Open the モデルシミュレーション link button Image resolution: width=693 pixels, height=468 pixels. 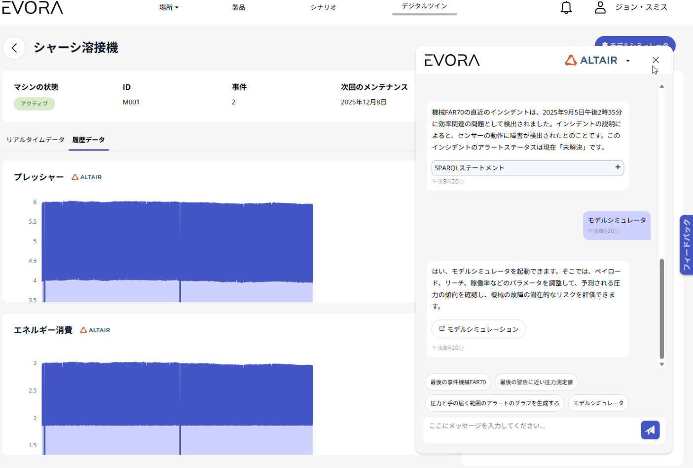478,329
